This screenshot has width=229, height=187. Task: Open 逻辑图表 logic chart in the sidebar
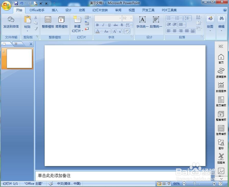[x=221, y=73]
